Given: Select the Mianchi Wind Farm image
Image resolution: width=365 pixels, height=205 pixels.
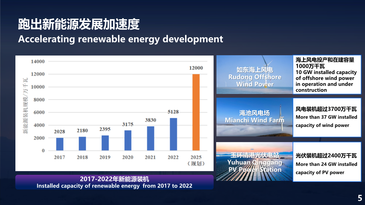Looking at the screenshot, I should pyautogui.click(x=254, y=117).
